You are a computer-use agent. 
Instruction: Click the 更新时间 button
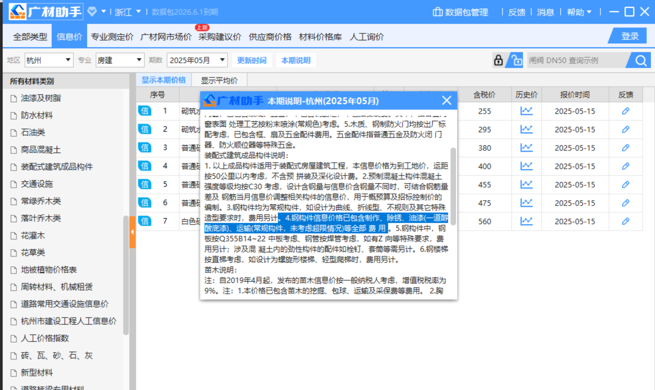[x=252, y=60]
